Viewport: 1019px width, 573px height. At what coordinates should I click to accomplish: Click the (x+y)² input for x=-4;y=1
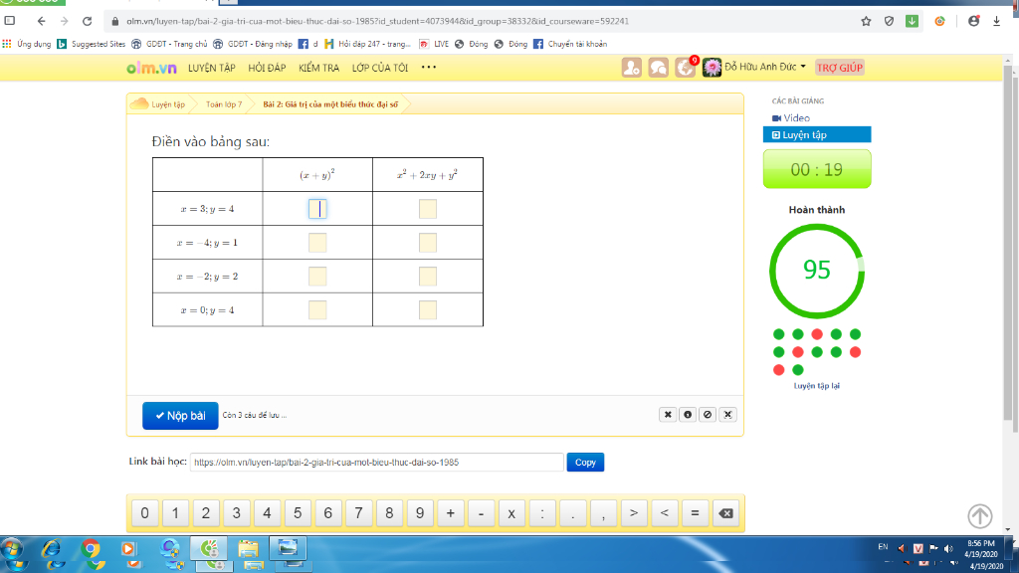(317, 243)
